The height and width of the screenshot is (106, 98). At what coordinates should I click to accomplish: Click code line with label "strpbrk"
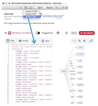point(27,53)
